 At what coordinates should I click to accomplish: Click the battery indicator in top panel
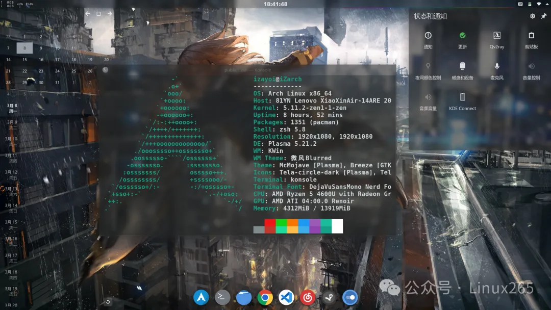530,4
